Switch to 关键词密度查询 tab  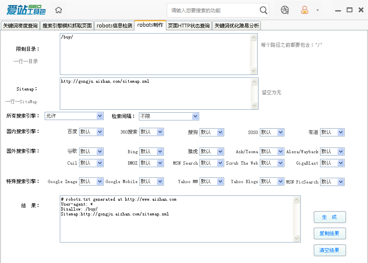pyautogui.click(x=20, y=25)
